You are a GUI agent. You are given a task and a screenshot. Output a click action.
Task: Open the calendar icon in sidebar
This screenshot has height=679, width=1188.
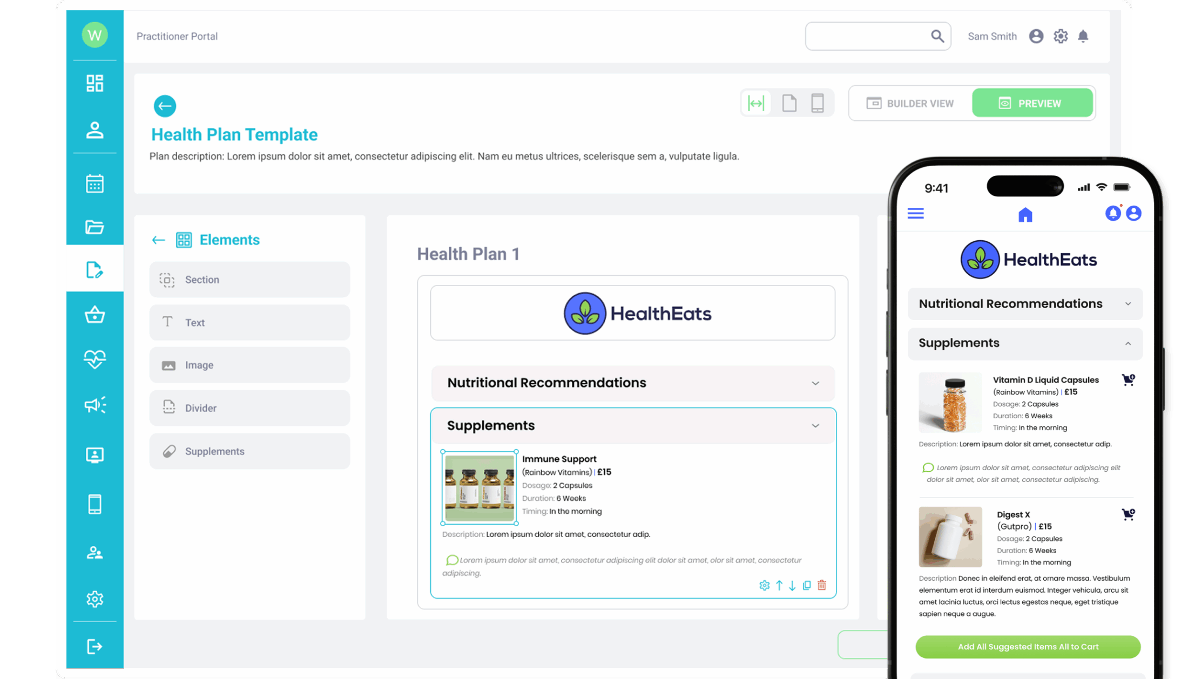coord(94,184)
